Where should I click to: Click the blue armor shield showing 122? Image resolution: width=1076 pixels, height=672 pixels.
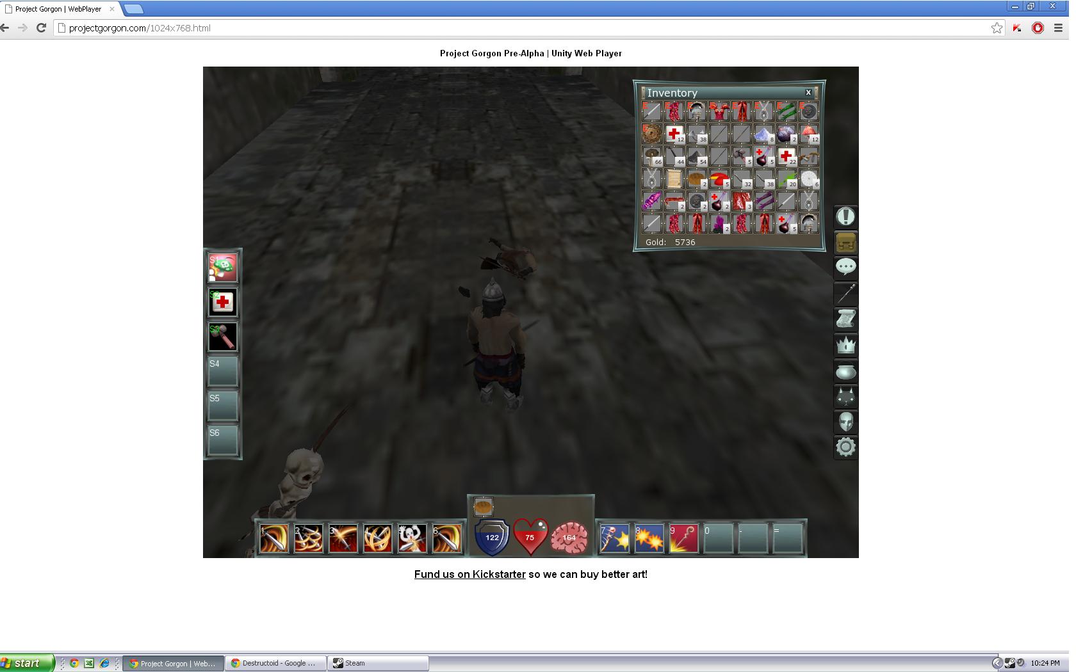pyautogui.click(x=492, y=536)
